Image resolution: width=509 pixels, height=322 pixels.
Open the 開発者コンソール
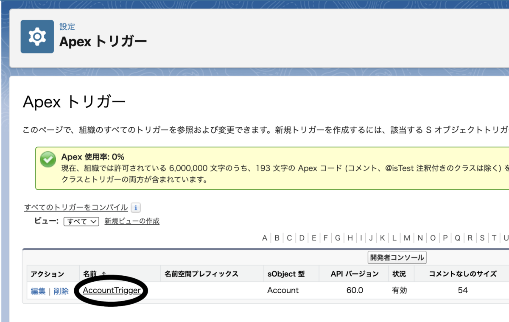(x=397, y=258)
